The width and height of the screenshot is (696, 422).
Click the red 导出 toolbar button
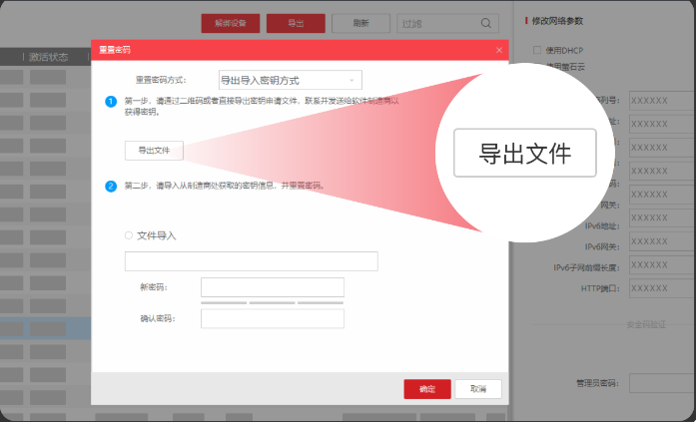pos(297,23)
